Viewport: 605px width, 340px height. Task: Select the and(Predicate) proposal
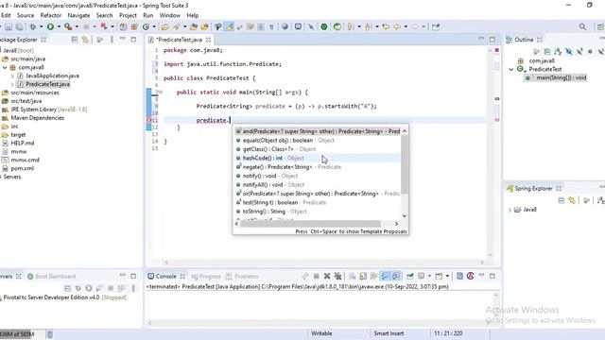pyautogui.click(x=318, y=131)
